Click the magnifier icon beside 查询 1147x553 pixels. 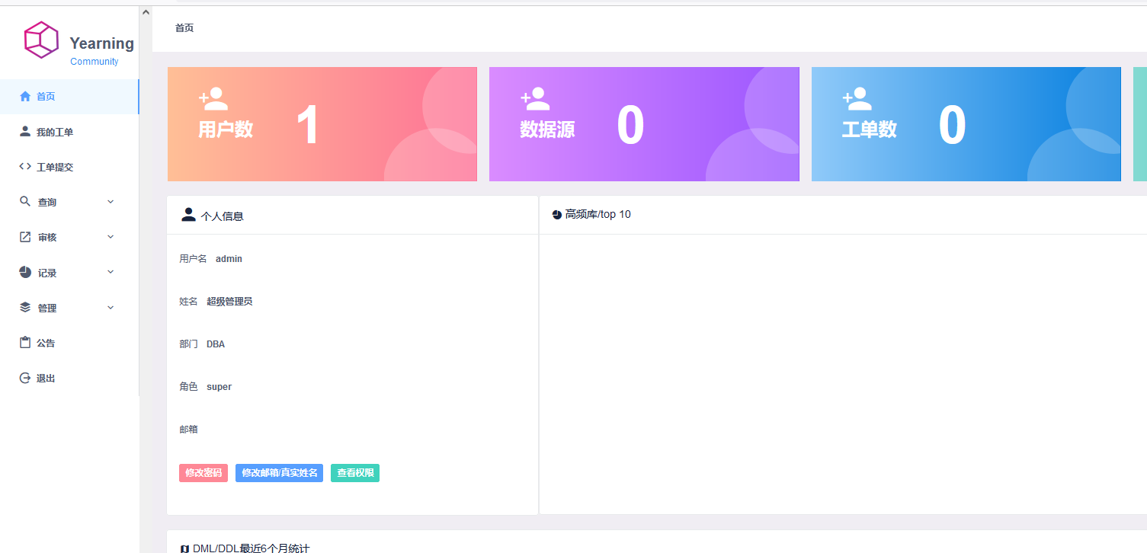(x=25, y=201)
